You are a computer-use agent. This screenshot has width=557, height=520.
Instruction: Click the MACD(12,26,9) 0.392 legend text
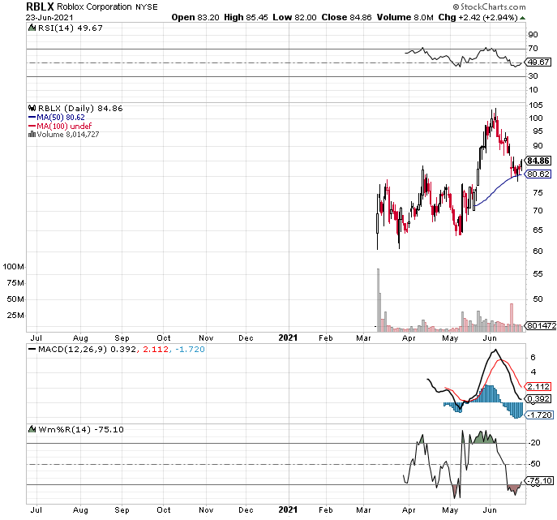click(x=87, y=350)
